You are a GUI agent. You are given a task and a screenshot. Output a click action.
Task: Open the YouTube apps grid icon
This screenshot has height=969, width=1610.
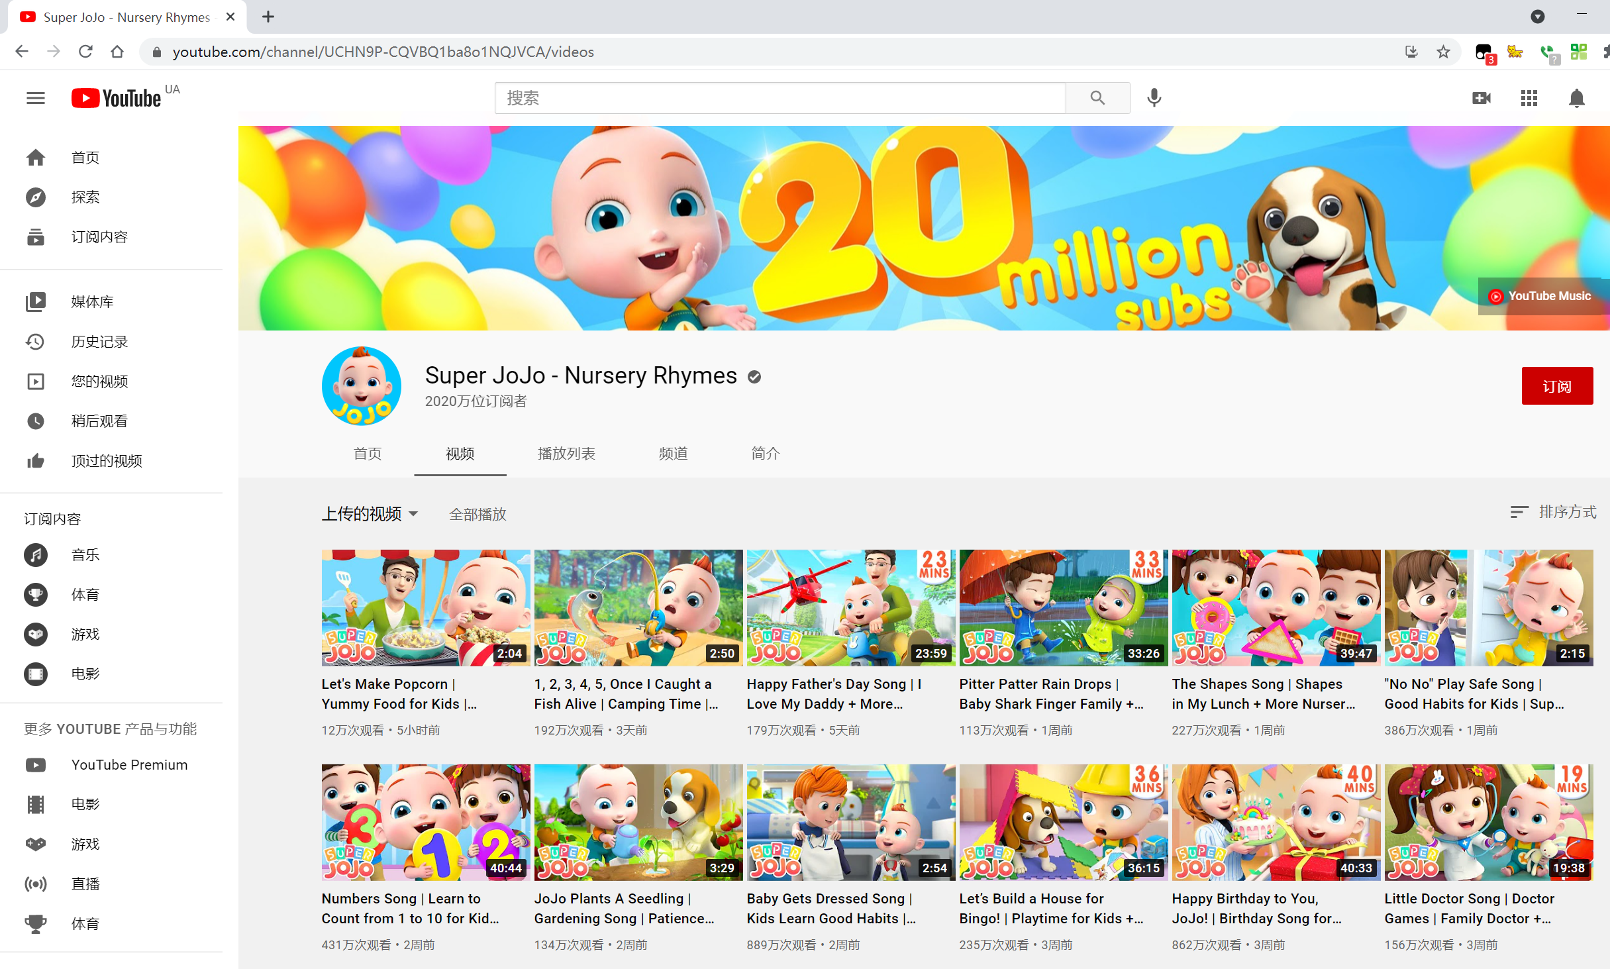(1529, 98)
